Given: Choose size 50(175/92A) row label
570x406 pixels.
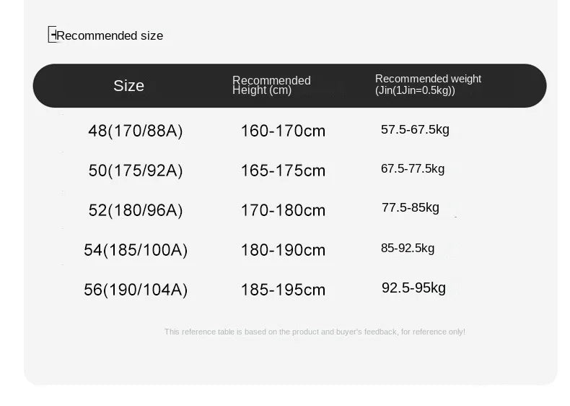Looking at the screenshot, I should [x=135, y=170].
